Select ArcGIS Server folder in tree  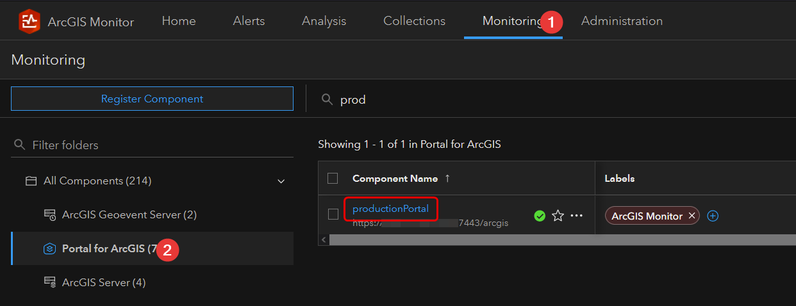pos(103,282)
